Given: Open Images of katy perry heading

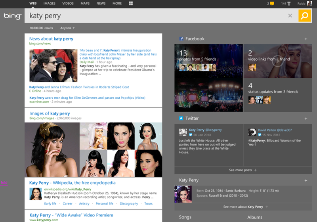Looking at the screenshot, I should 50,113.
